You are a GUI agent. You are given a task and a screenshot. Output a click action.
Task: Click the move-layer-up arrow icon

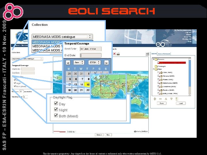pos(166,99)
